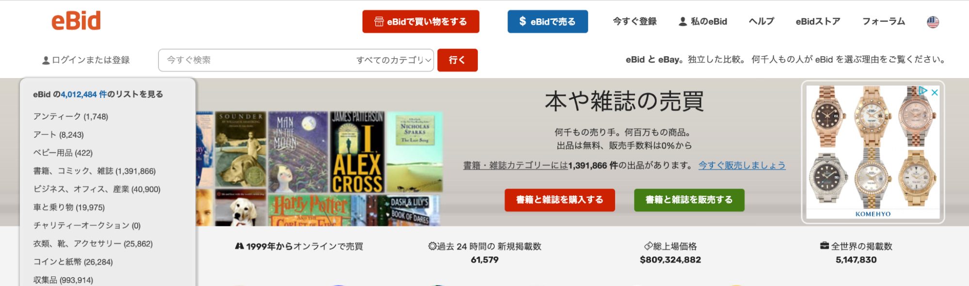
Task: Open the eBidストア menu item
Action: pos(818,21)
